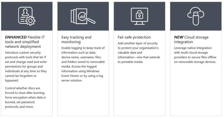The image size is (224, 119).
Task: Click the dark banner of Easy tracking card
Action: (x=83, y=16)
